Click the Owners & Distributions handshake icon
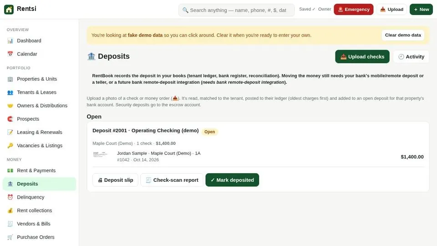This screenshot has height=246, width=437. pos(10,106)
